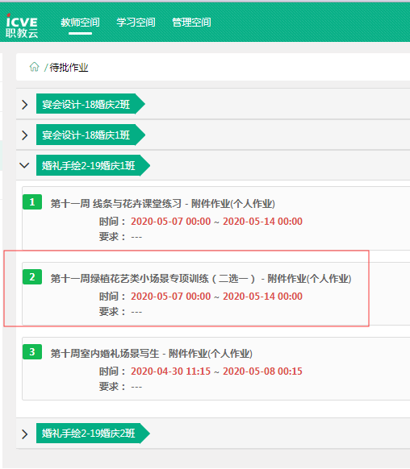Screen dimensions: 410x469
Task: Click the green number 1 badge
Action: tap(32, 202)
